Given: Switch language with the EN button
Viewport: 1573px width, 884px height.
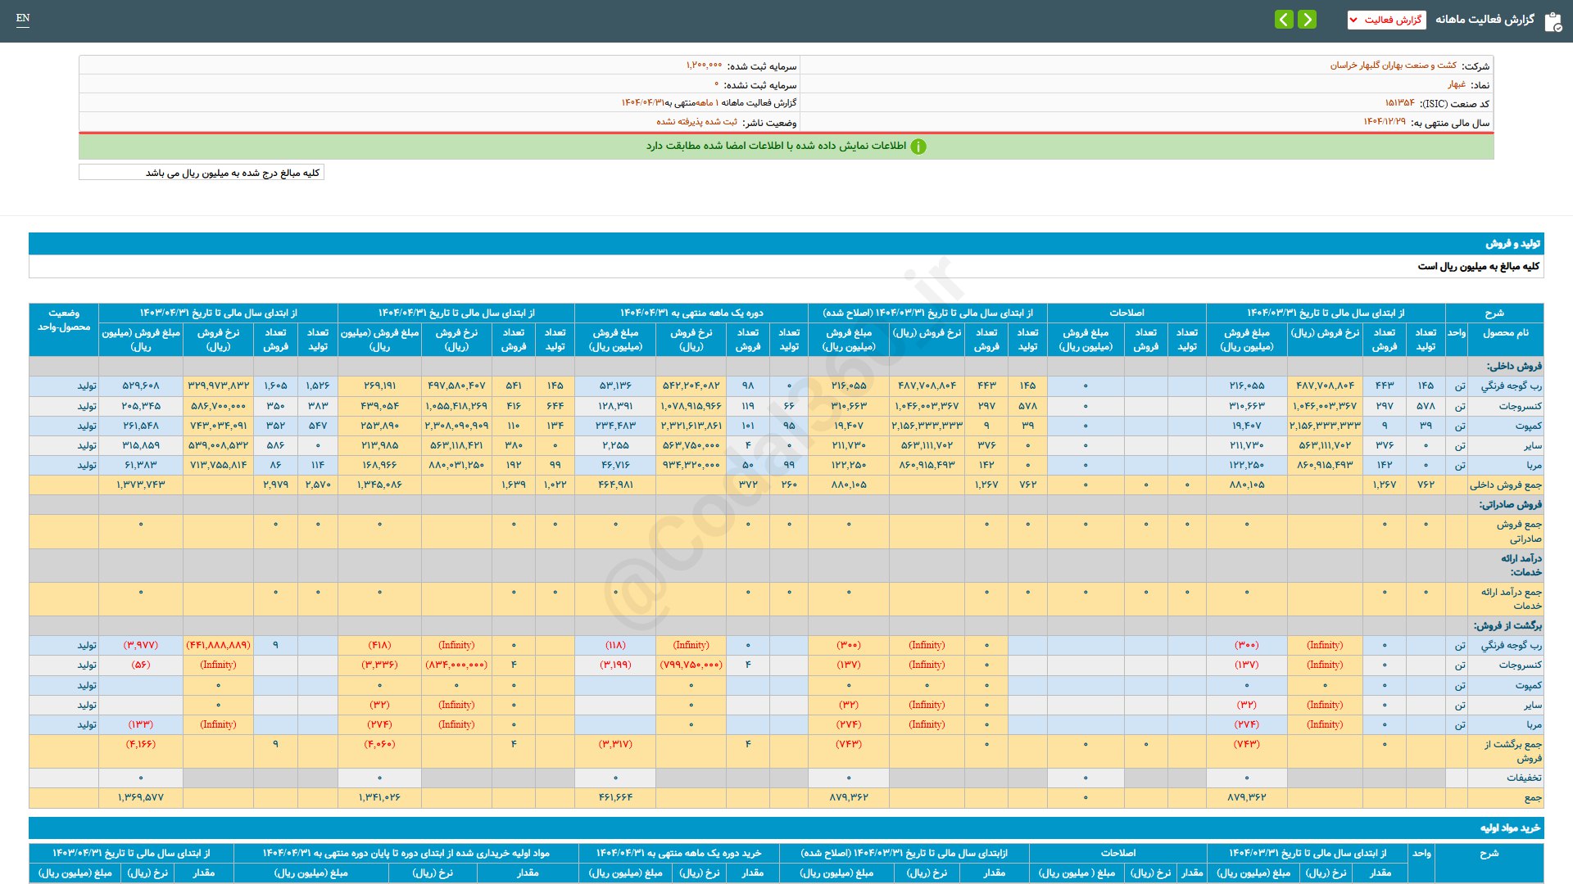Looking at the screenshot, I should point(23,18).
